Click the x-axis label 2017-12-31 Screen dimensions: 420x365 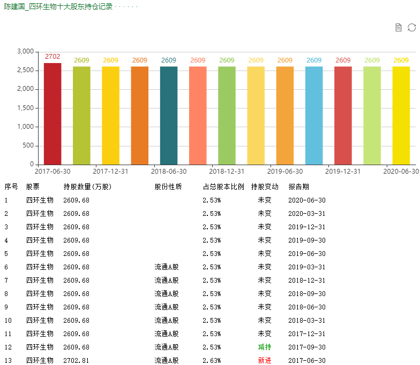[x=110, y=171]
